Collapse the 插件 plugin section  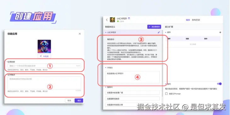166,32
